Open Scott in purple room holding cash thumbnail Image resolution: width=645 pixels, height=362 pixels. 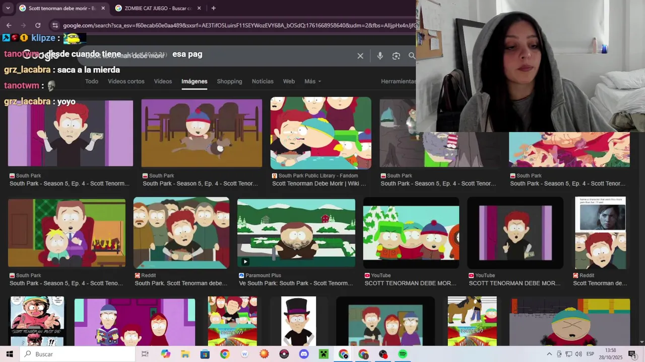[71, 133]
